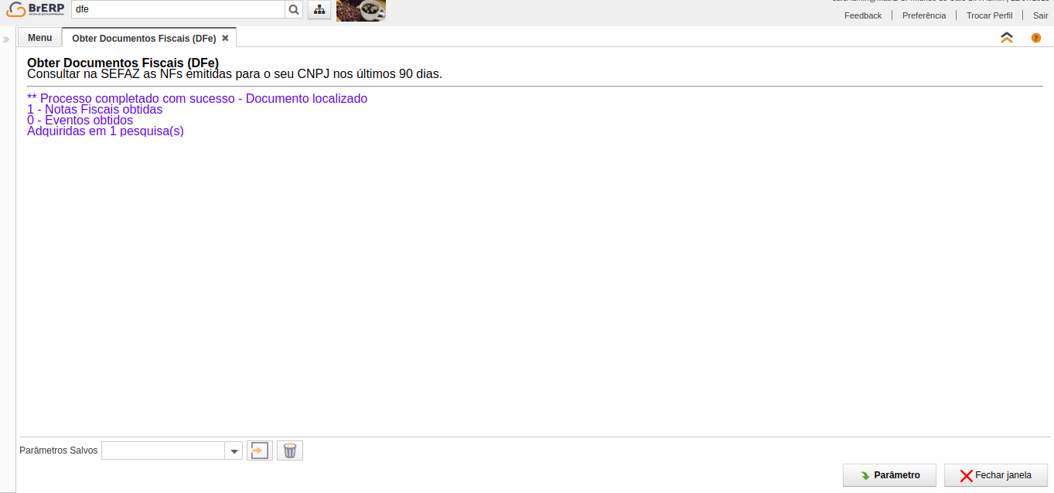
Task: Click the Fechar janela button
Action: (996, 475)
